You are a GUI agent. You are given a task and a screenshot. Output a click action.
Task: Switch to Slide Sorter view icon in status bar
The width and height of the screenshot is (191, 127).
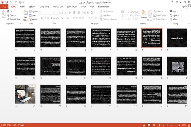(x=149, y=125)
